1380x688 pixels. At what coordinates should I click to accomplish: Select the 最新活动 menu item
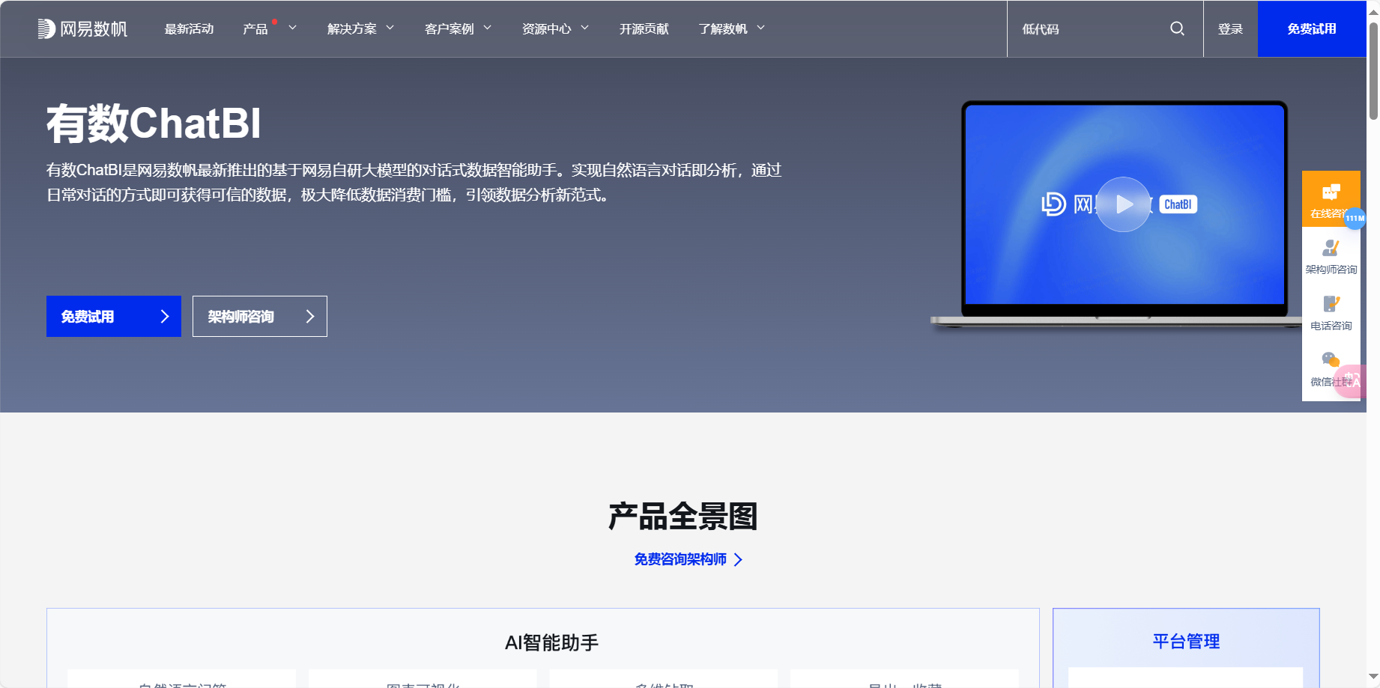188,28
